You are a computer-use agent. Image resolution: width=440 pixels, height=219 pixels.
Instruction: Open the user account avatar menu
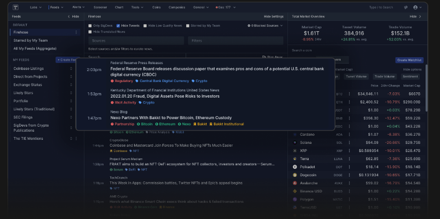point(417,7)
